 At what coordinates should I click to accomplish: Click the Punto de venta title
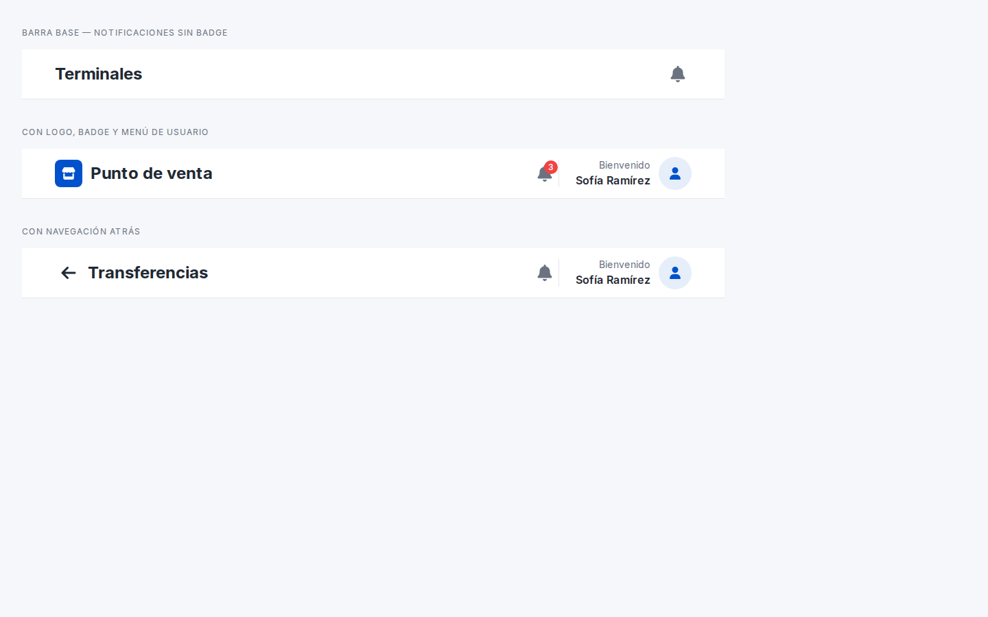coord(152,173)
